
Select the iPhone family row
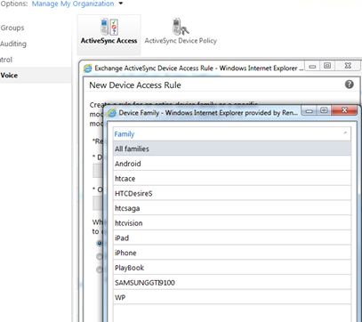[232, 253]
